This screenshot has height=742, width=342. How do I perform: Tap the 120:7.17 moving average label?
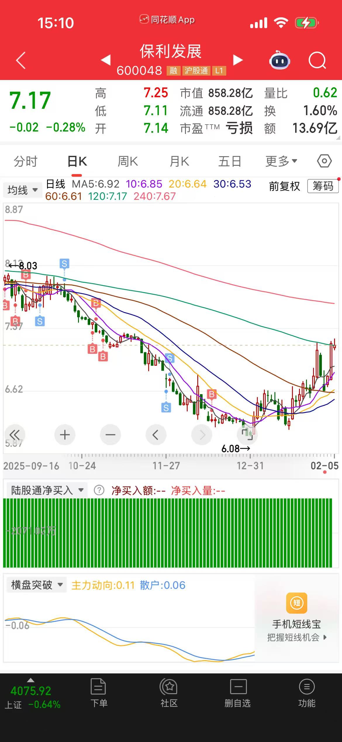pyautogui.click(x=108, y=196)
